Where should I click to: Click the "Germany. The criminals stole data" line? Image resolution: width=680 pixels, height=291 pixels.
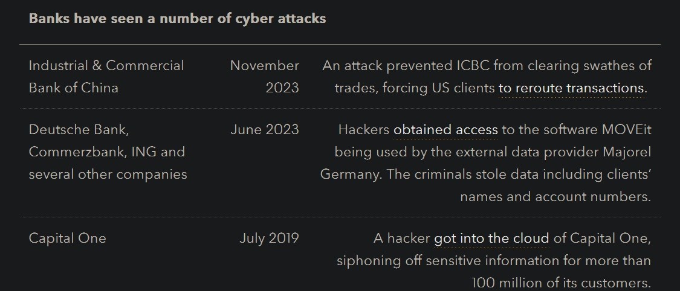click(x=429, y=174)
